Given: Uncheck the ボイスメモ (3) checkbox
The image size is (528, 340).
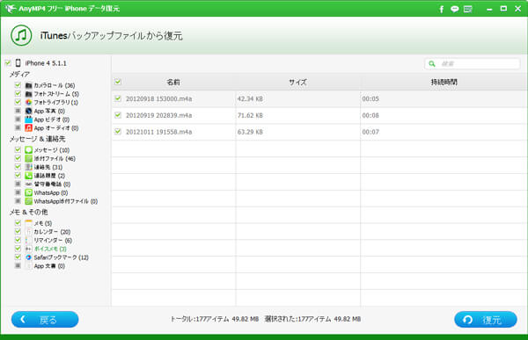Looking at the screenshot, I should [18, 249].
